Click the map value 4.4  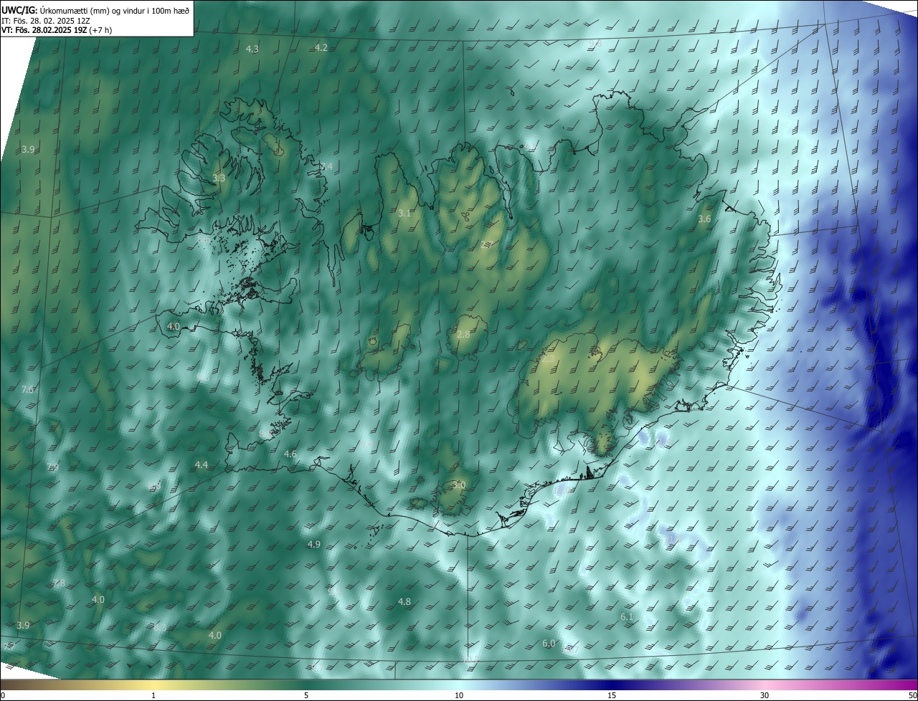[202, 464]
